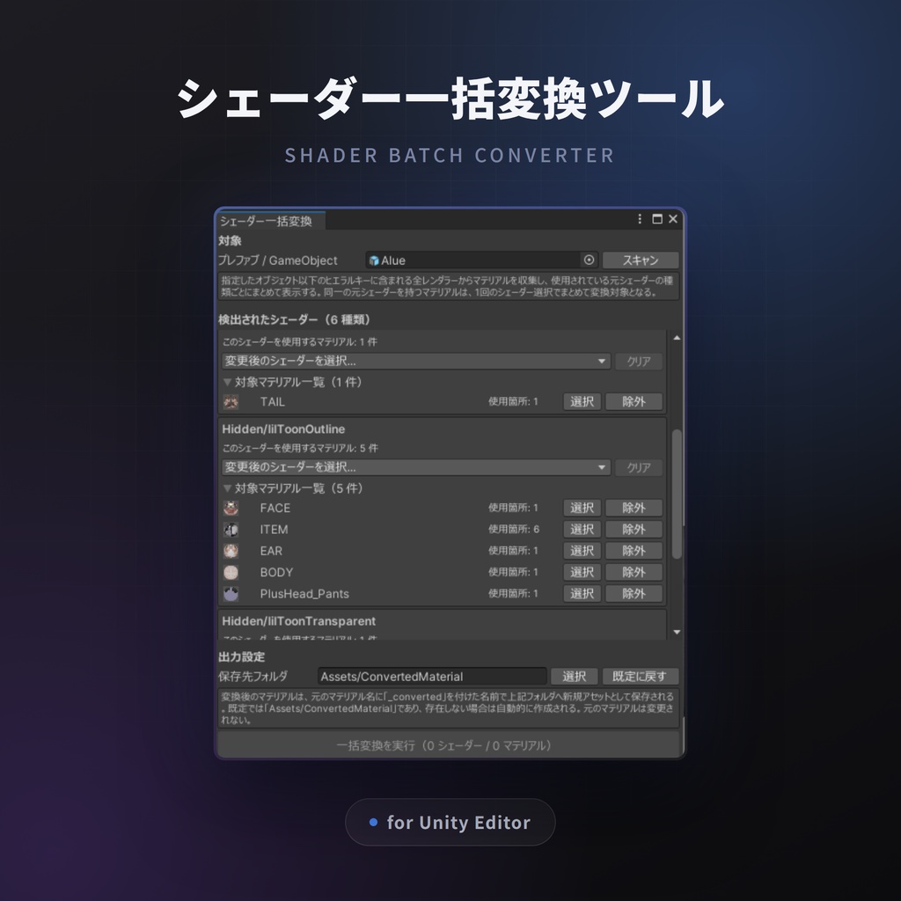
Task: Click the Alue object field
Action: click(x=481, y=260)
